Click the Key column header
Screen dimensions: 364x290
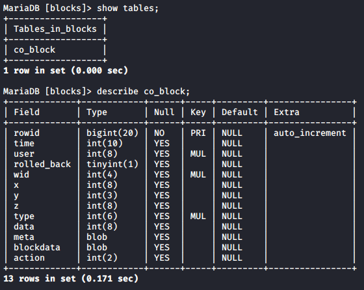point(198,112)
